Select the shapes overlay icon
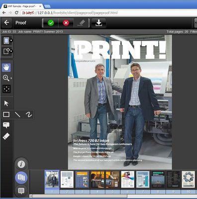 [6, 51]
